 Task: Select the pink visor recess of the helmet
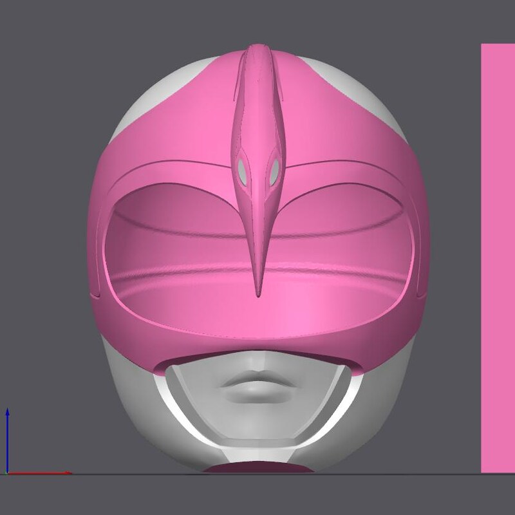click(x=257, y=259)
